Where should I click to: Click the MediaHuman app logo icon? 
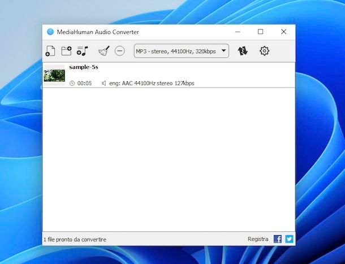click(x=50, y=32)
